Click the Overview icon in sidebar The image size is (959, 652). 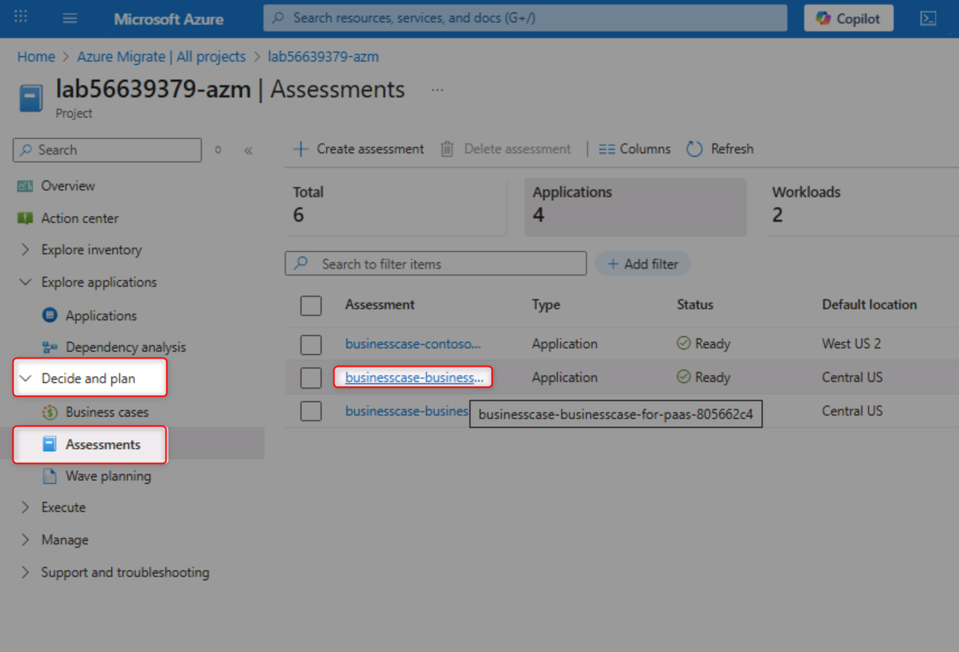(x=25, y=186)
